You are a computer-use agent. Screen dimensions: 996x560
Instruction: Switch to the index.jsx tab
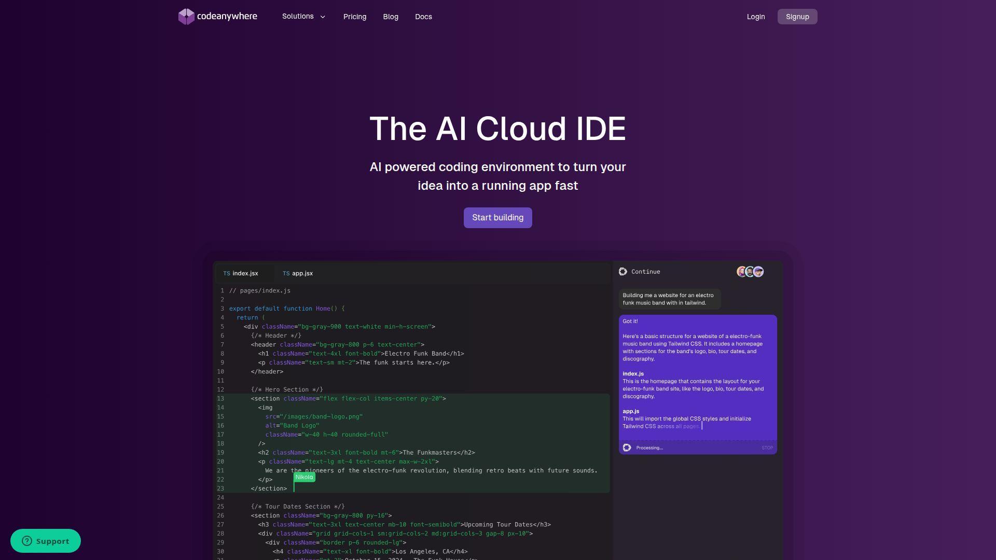click(245, 273)
